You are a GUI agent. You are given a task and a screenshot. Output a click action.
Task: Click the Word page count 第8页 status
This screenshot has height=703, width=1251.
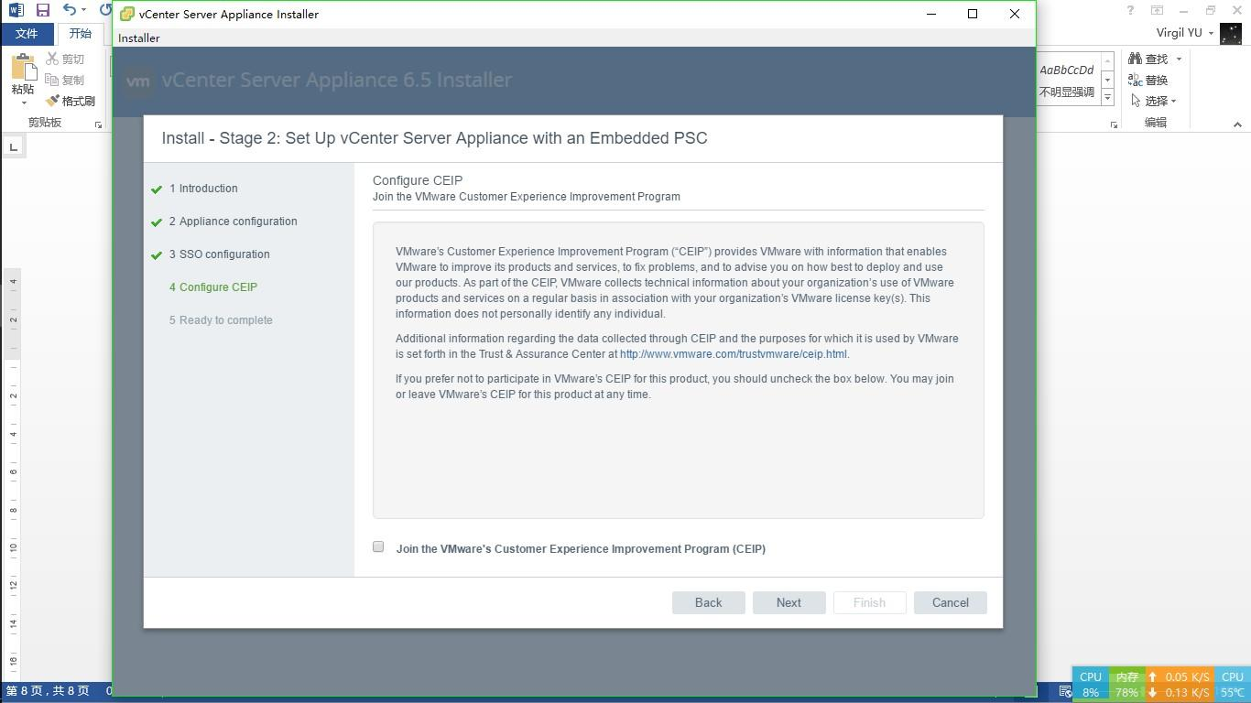[x=48, y=690]
